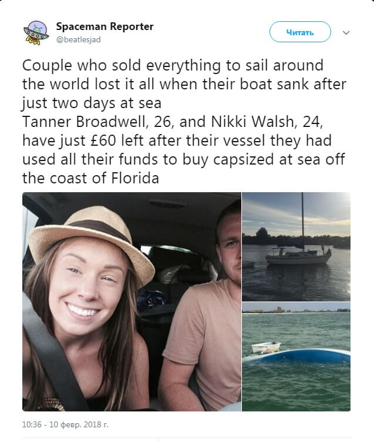Open the selfie photo of the couple
This screenshot has height=442, width=374.
[132, 302]
